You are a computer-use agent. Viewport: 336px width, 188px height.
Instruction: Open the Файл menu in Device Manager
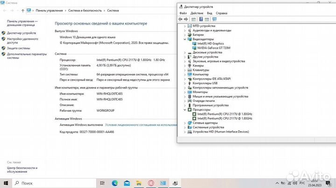[183, 13]
